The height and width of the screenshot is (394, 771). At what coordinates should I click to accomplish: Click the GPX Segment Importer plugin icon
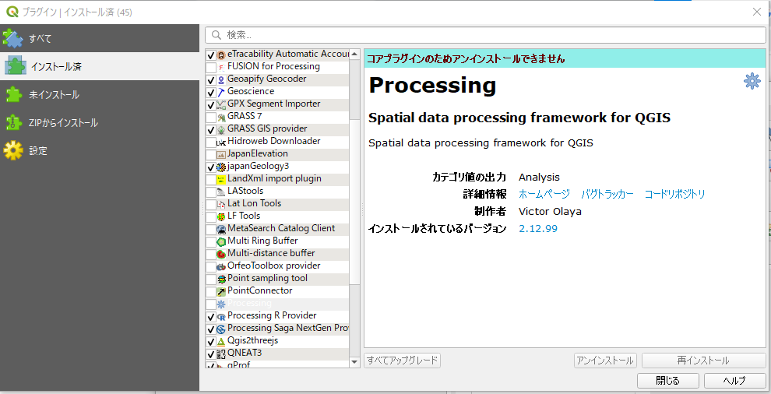point(221,105)
